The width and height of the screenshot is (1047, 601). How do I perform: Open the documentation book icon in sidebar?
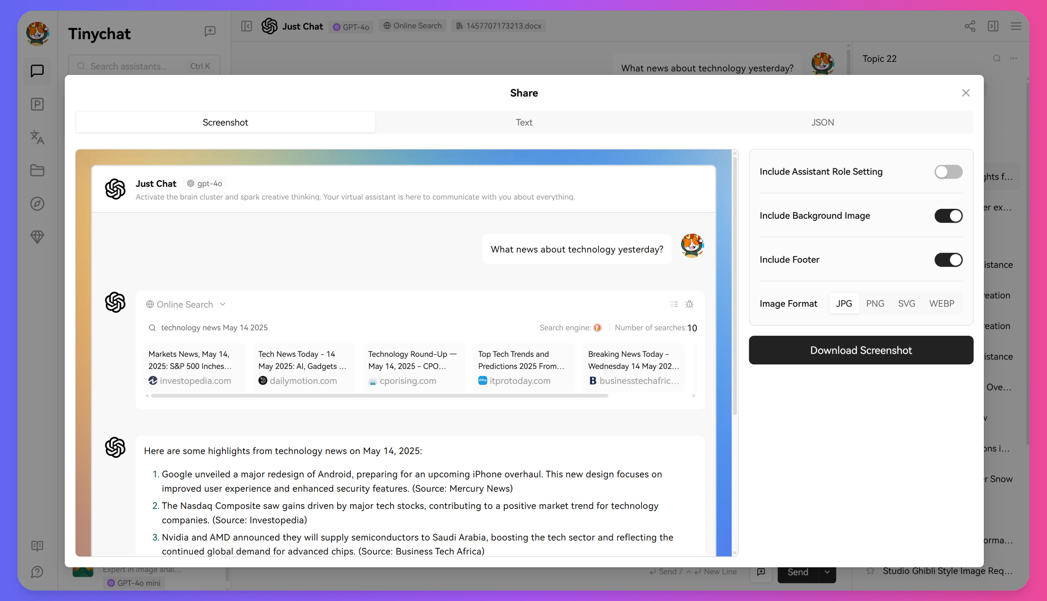pos(37,546)
